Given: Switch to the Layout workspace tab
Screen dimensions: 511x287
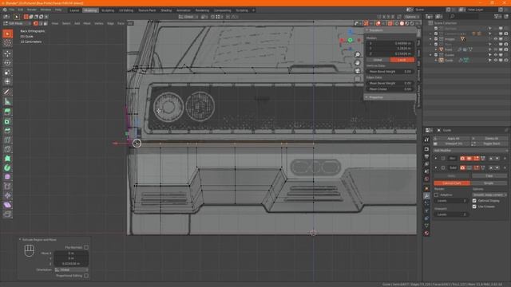Looking at the screenshot, I should pos(74,10).
